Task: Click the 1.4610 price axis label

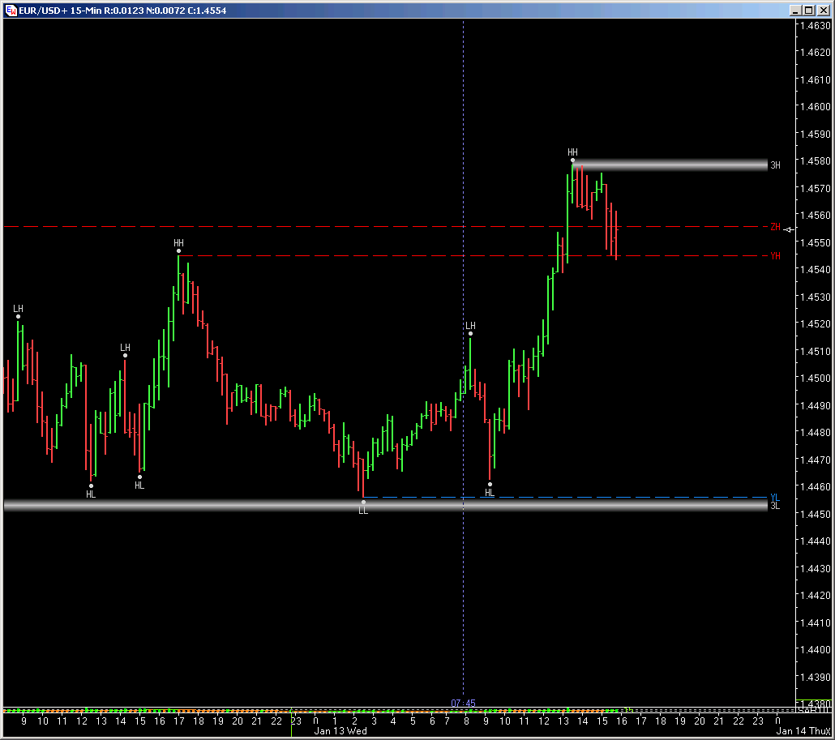Action: pyautogui.click(x=816, y=80)
